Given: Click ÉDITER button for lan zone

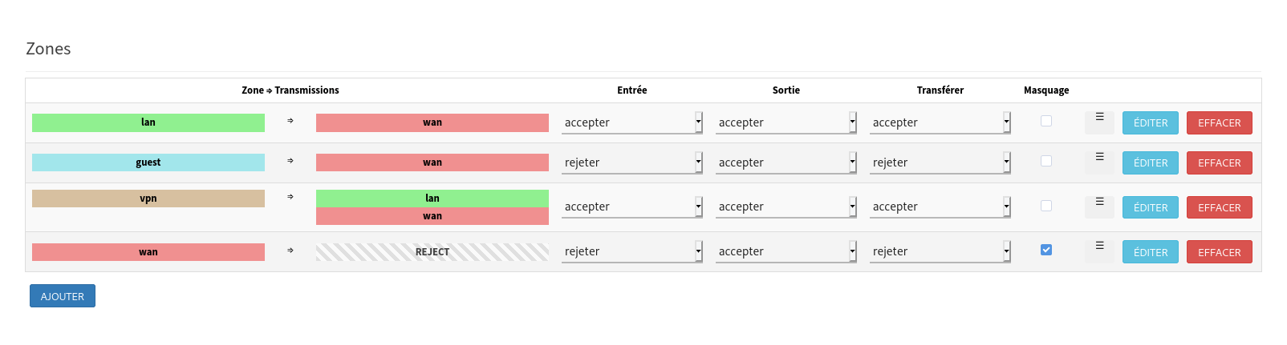Looking at the screenshot, I should pos(1150,122).
